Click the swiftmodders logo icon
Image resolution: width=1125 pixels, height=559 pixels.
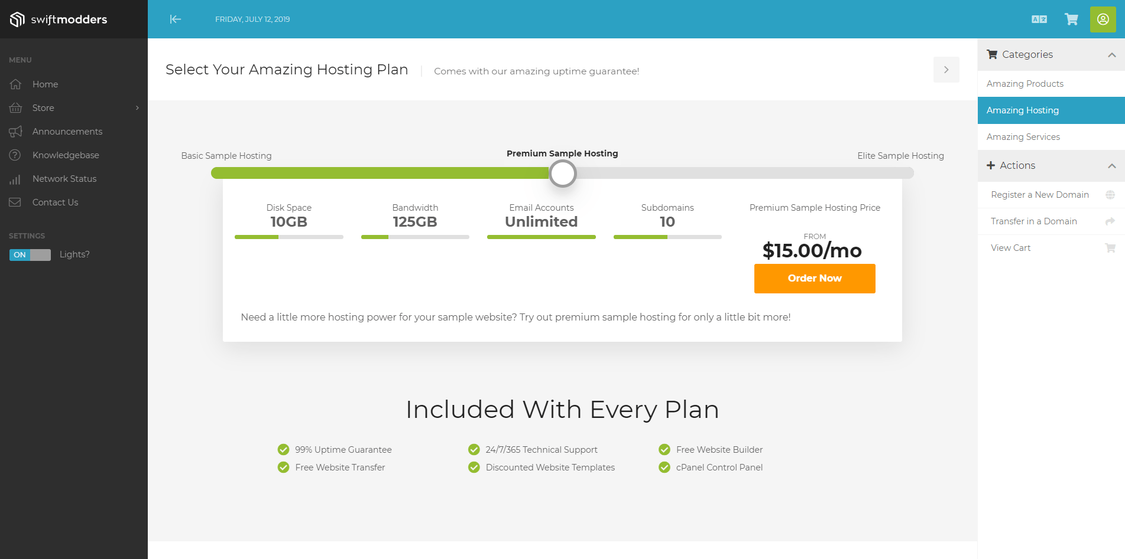click(17, 19)
